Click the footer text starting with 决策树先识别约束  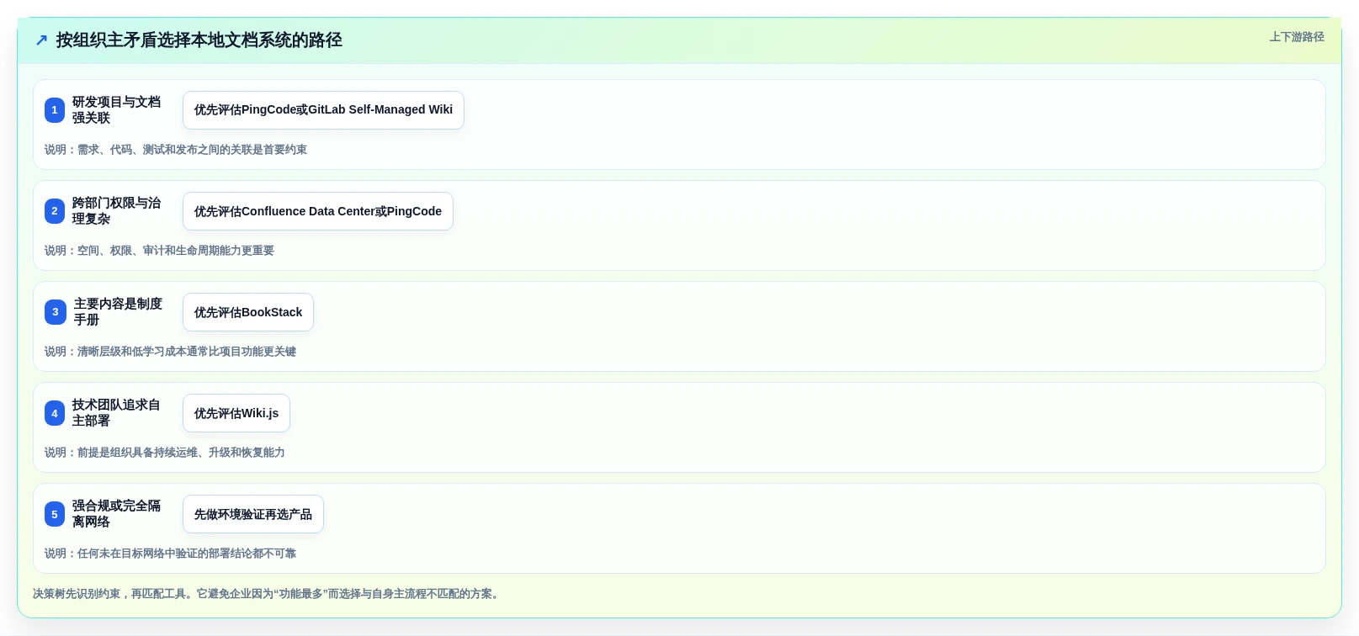click(268, 594)
